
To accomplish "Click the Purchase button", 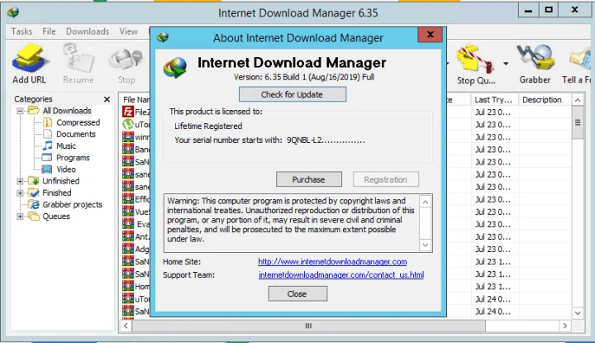I will point(309,179).
